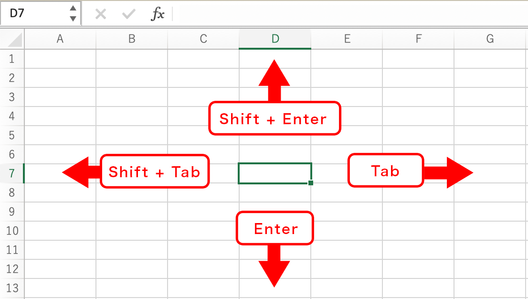Click the confirm checkmark icon in formula bar

tap(128, 14)
